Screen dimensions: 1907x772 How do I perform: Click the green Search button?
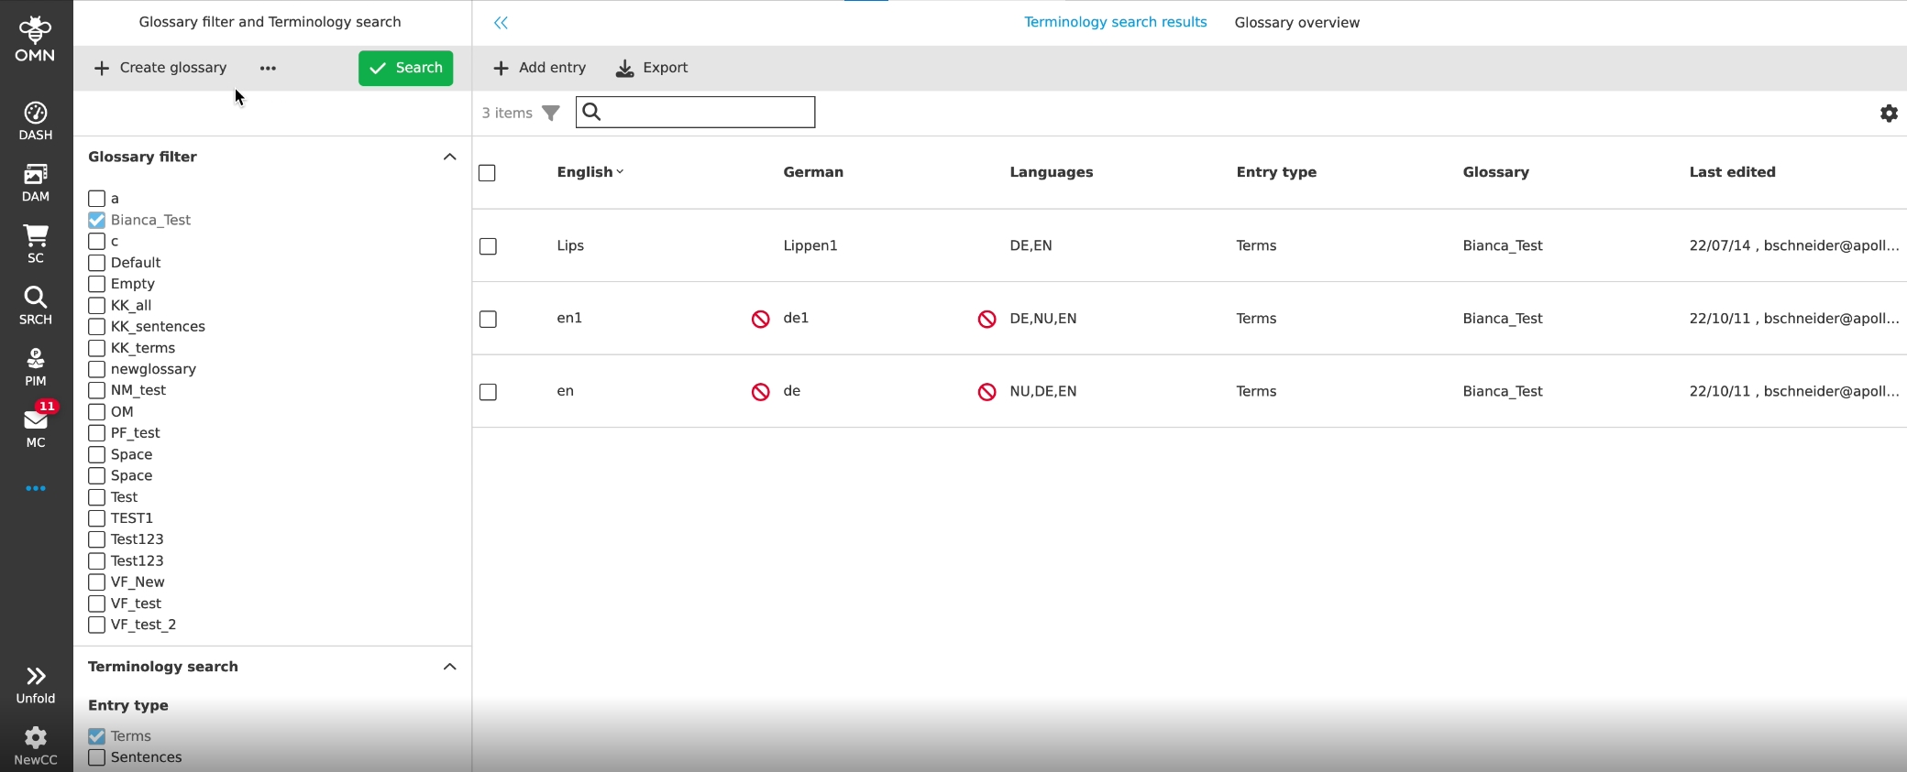coord(405,69)
